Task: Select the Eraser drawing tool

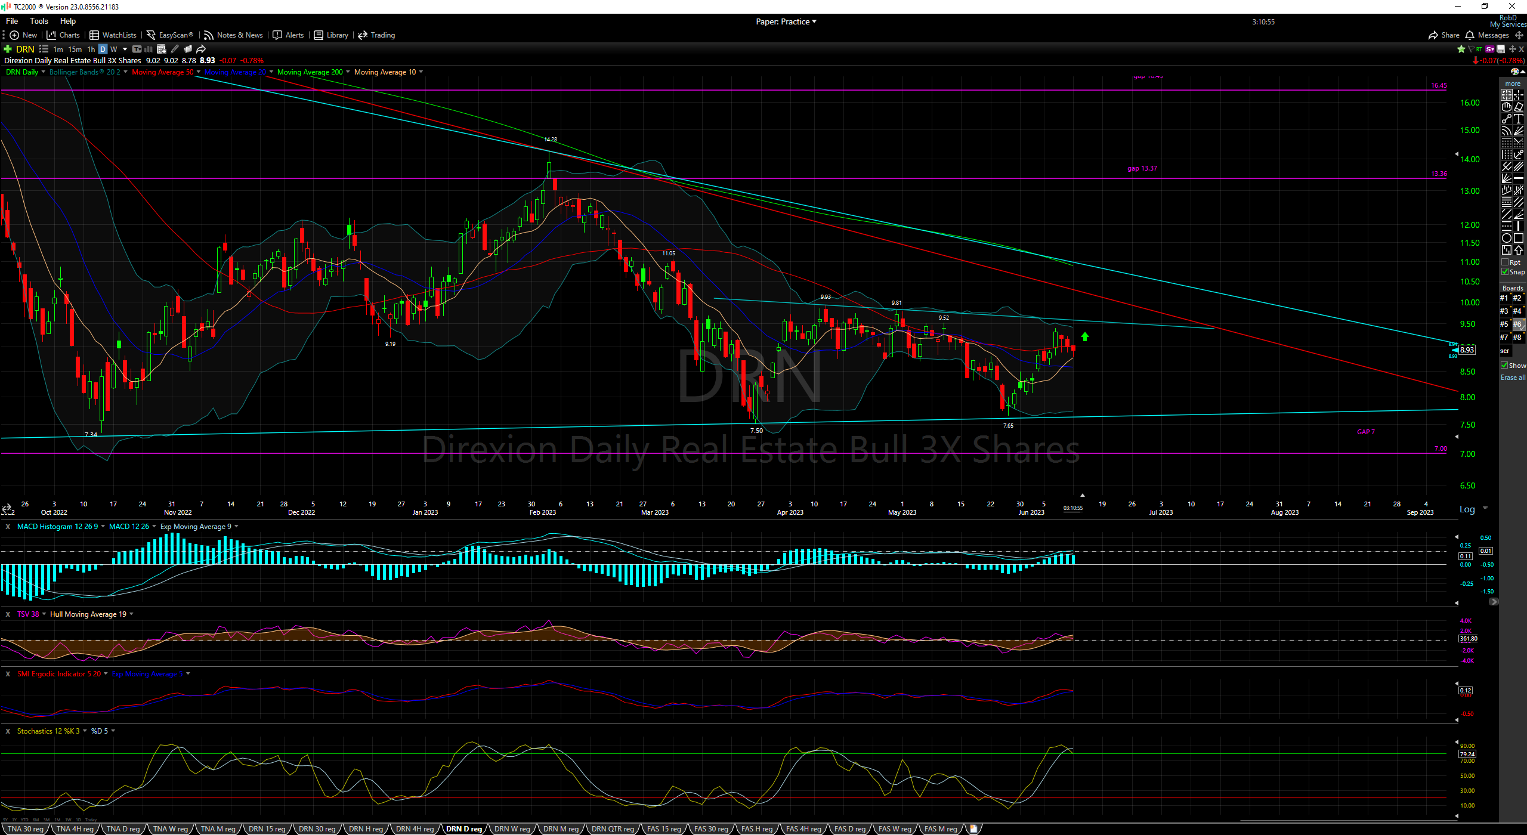Action: (x=1519, y=107)
